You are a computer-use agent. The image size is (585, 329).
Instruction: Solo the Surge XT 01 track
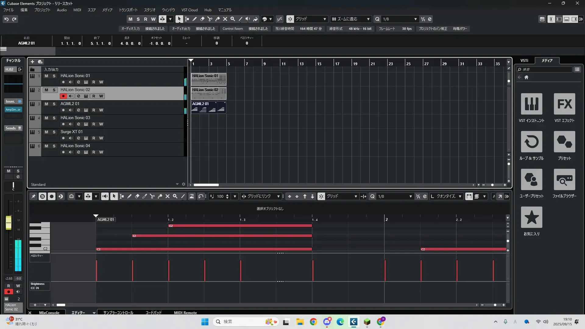coord(54,132)
